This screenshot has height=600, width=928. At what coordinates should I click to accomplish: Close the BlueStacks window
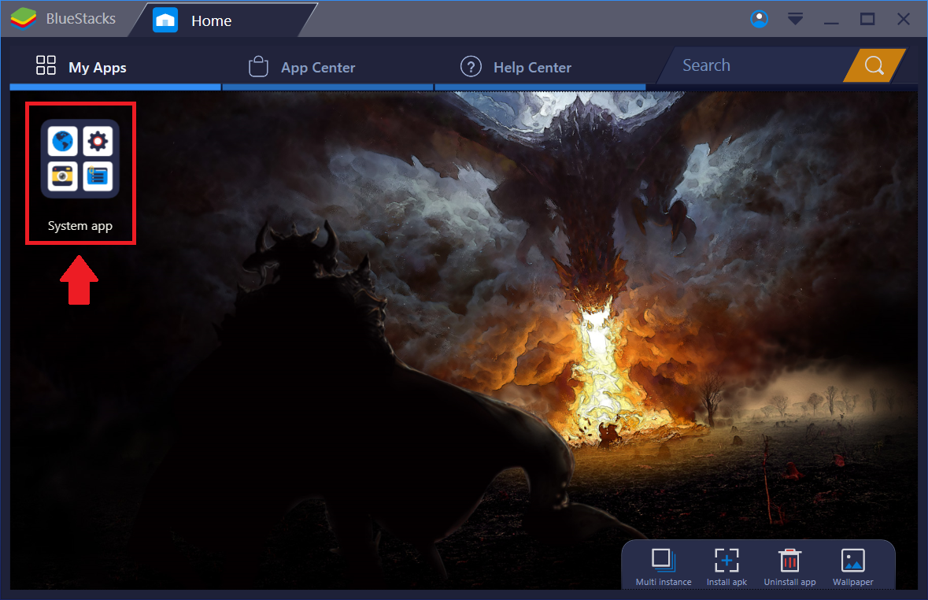point(903,19)
